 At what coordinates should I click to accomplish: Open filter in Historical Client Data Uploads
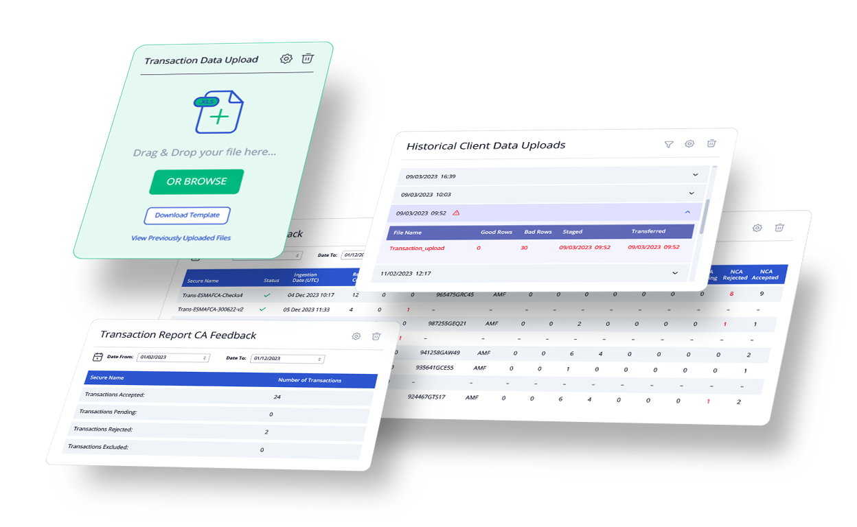tap(669, 144)
